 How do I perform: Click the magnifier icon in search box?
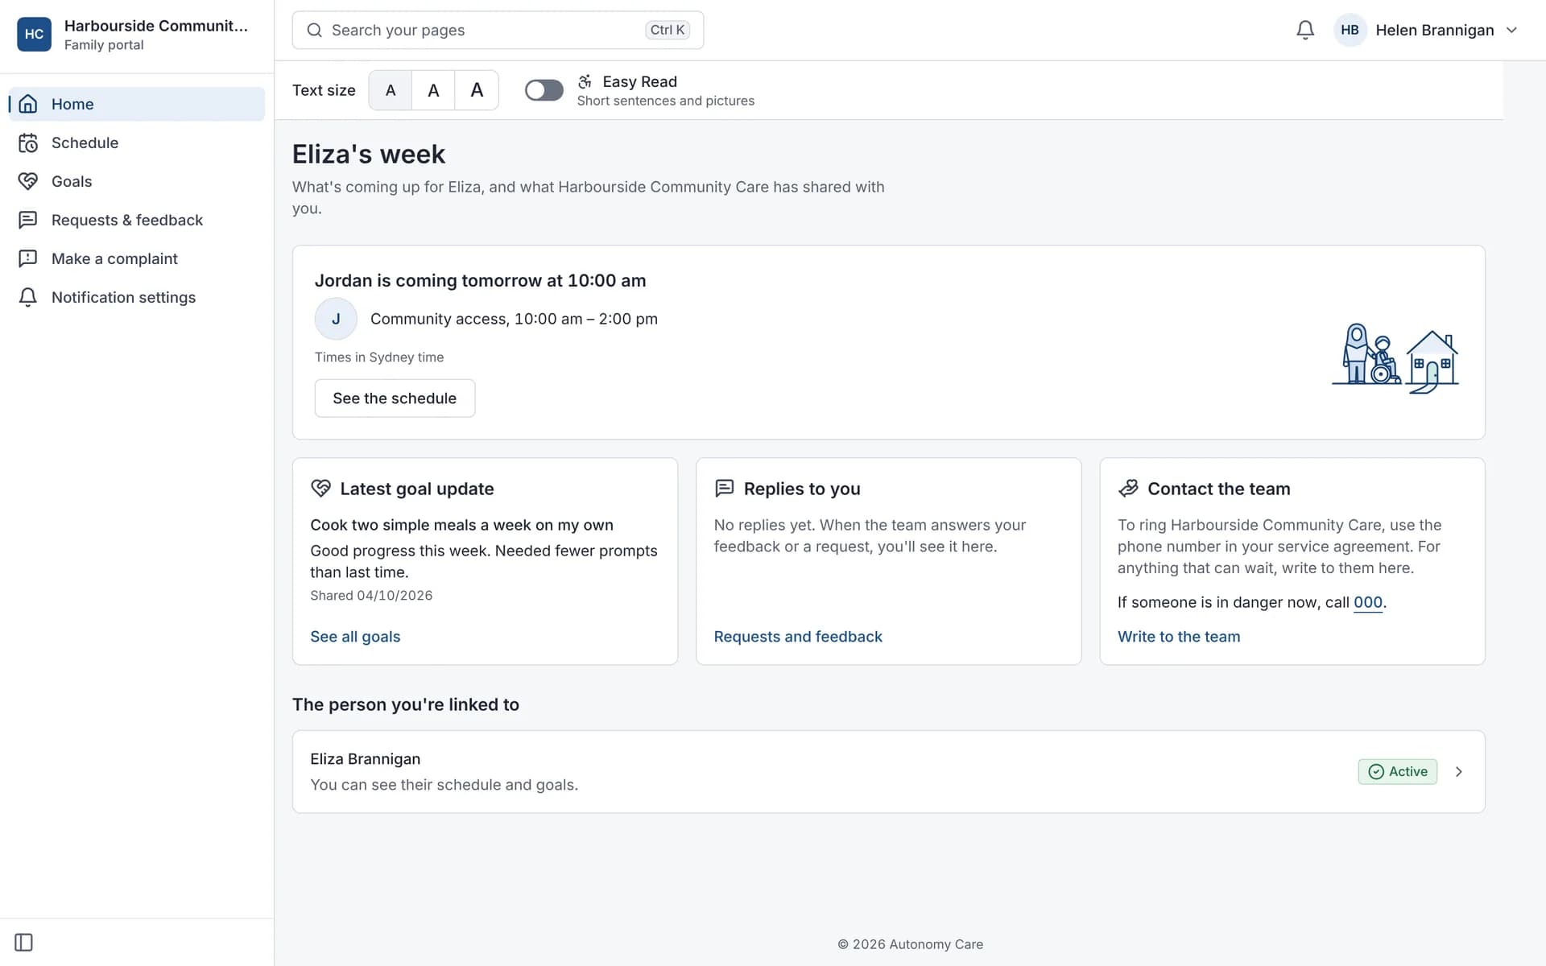(315, 30)
